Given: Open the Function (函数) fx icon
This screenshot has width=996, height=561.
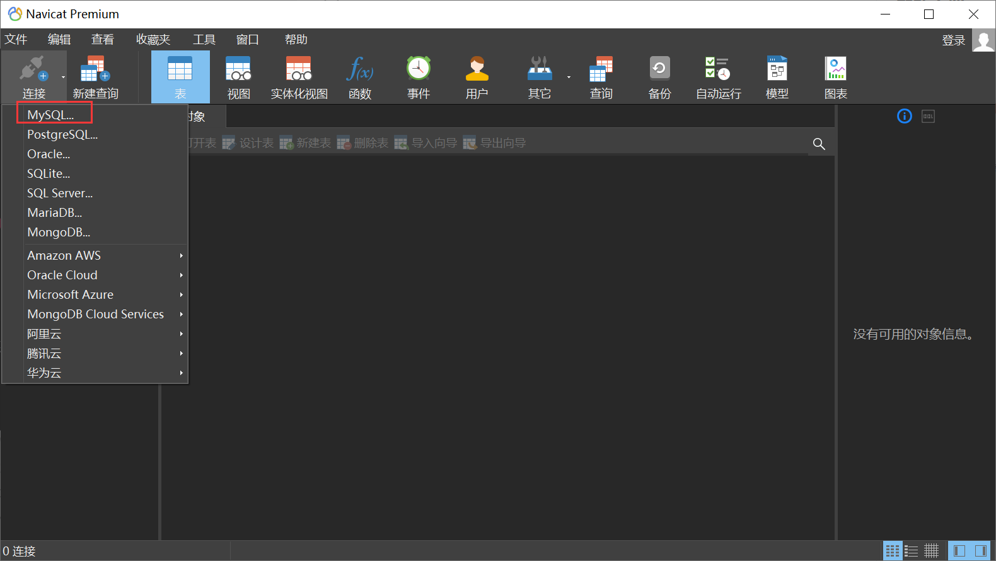Looking at the screenshot, I should tap(359, 69).
